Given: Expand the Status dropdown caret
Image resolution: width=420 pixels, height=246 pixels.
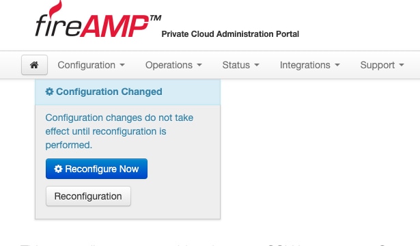Looking at the screenshot, I should [x=257, y=65].
